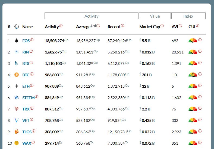The height and width of the screenshot is (149, 214).
Task: Open the KIN coin link
Action: [26, 52]
